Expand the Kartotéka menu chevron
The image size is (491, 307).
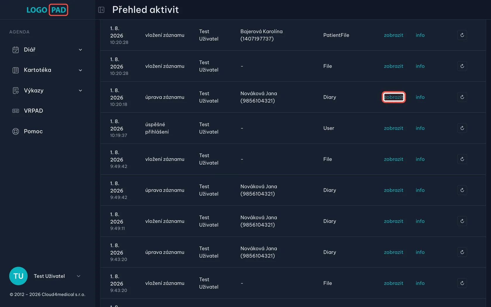(80, 70)
